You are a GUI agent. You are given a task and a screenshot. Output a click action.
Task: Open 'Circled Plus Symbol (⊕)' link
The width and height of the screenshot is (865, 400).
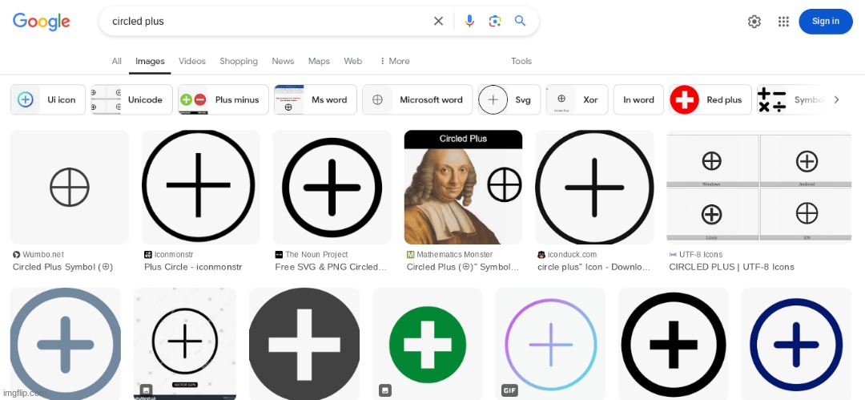pos(63,267)
